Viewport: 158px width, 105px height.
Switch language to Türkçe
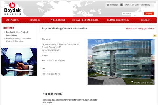coord(126,5)
